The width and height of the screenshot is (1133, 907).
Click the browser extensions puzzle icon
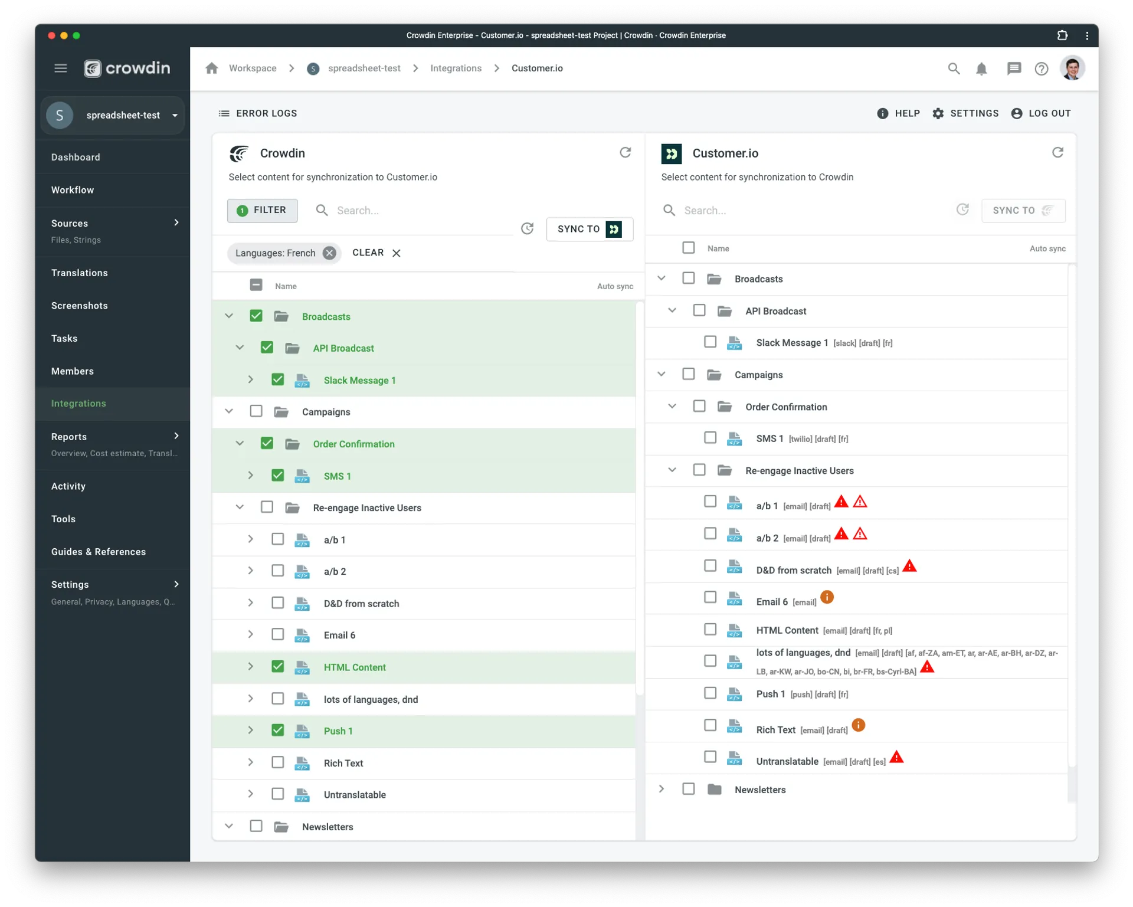click(1062, 35)
